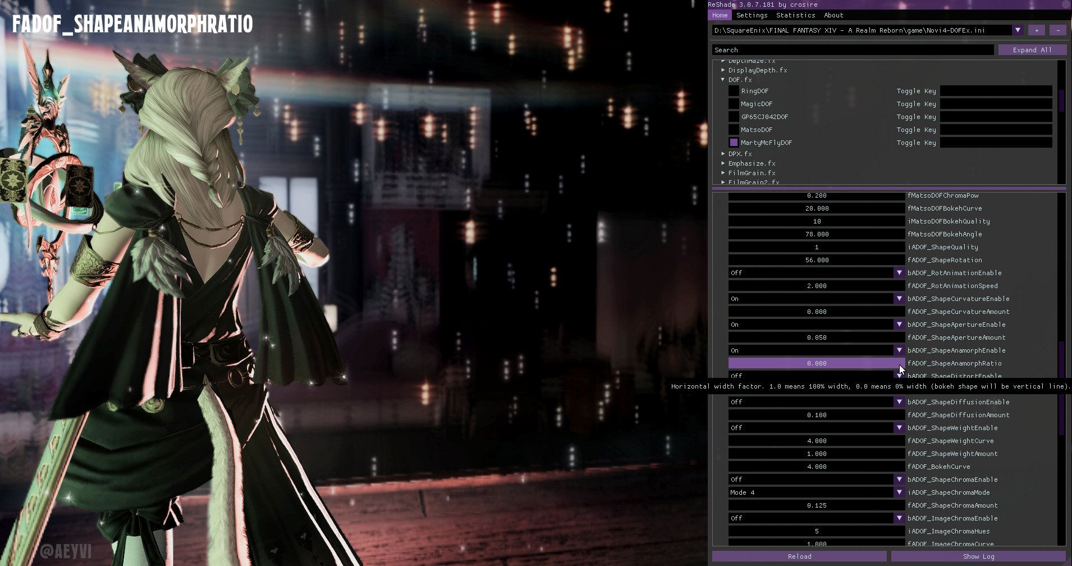The height and width of the screenshot is (566, 1072).
Task: Adjust the fMatsoDOFBokehAngle value slider
Action: coord(817,234)
